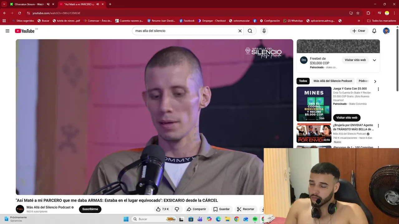Open Más Allá del Silencio Podcast channel link
Image resolution: width=399 pixels, height=224 pixels.
pyautogui.click(x=48, y=207)
